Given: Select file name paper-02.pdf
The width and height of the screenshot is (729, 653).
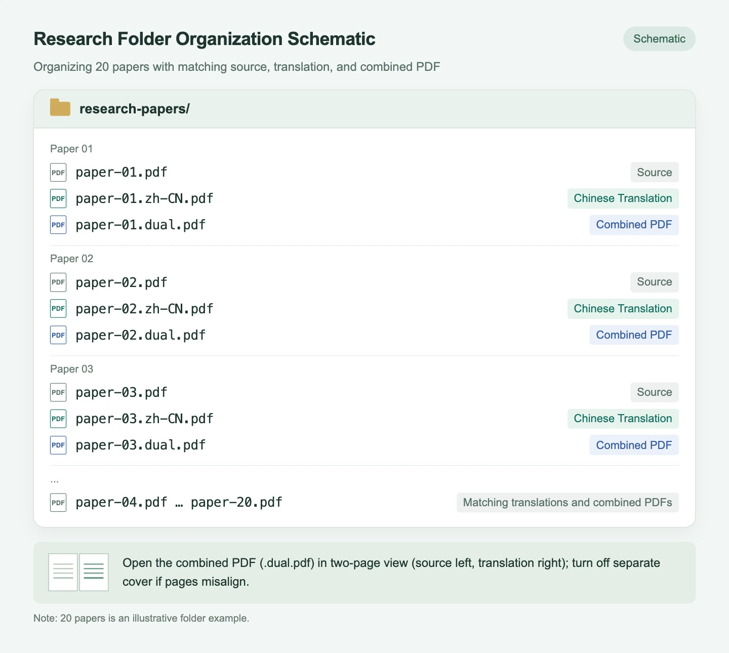Looking at the screenshot, I should point(121,282).
